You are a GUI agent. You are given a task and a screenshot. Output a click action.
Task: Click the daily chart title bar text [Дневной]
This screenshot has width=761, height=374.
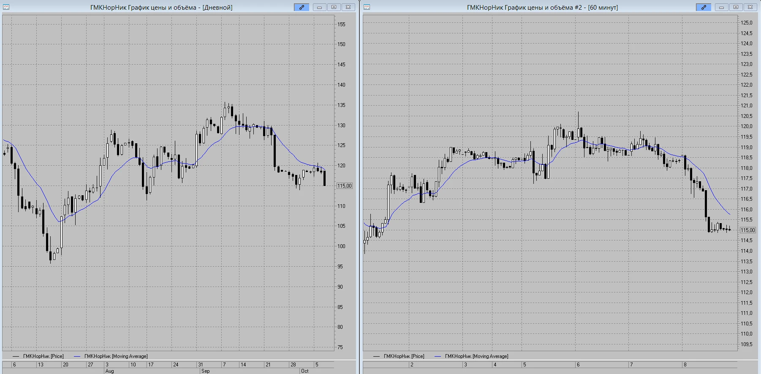coord(217,8)
